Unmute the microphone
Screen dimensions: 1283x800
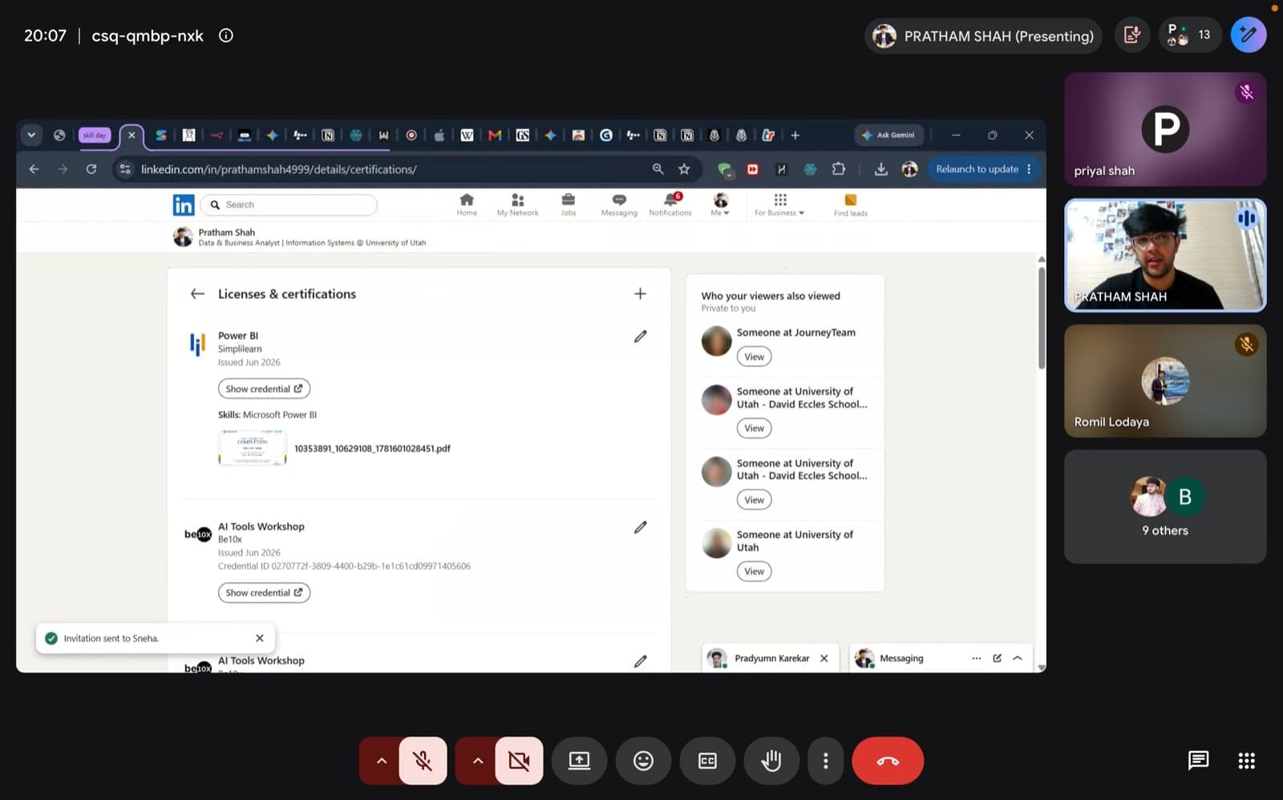coord(423,761)
